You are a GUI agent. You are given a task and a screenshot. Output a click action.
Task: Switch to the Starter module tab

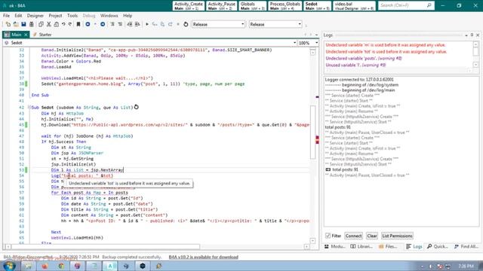point(42,35)
